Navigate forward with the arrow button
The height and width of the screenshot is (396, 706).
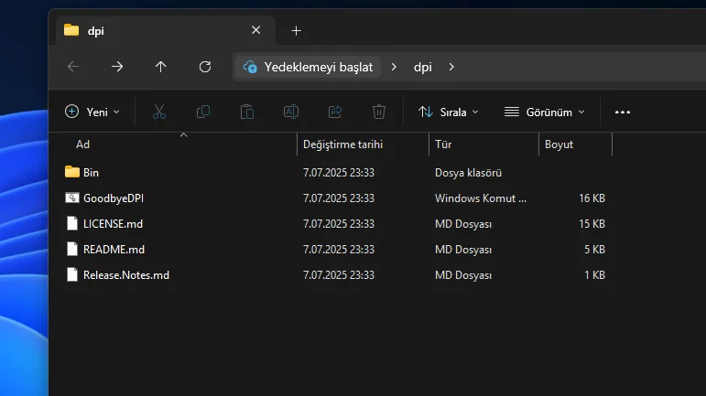point(117,67)
